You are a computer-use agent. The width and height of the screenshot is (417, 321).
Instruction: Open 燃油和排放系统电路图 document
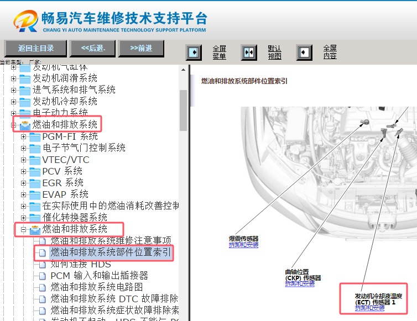(x=97, y=287)
